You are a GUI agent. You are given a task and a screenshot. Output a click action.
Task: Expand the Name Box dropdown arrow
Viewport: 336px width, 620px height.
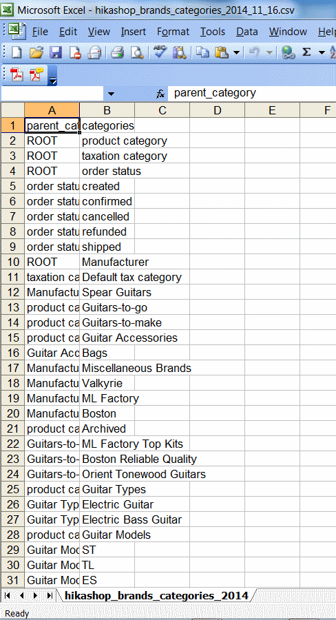[x=111, y=94]
